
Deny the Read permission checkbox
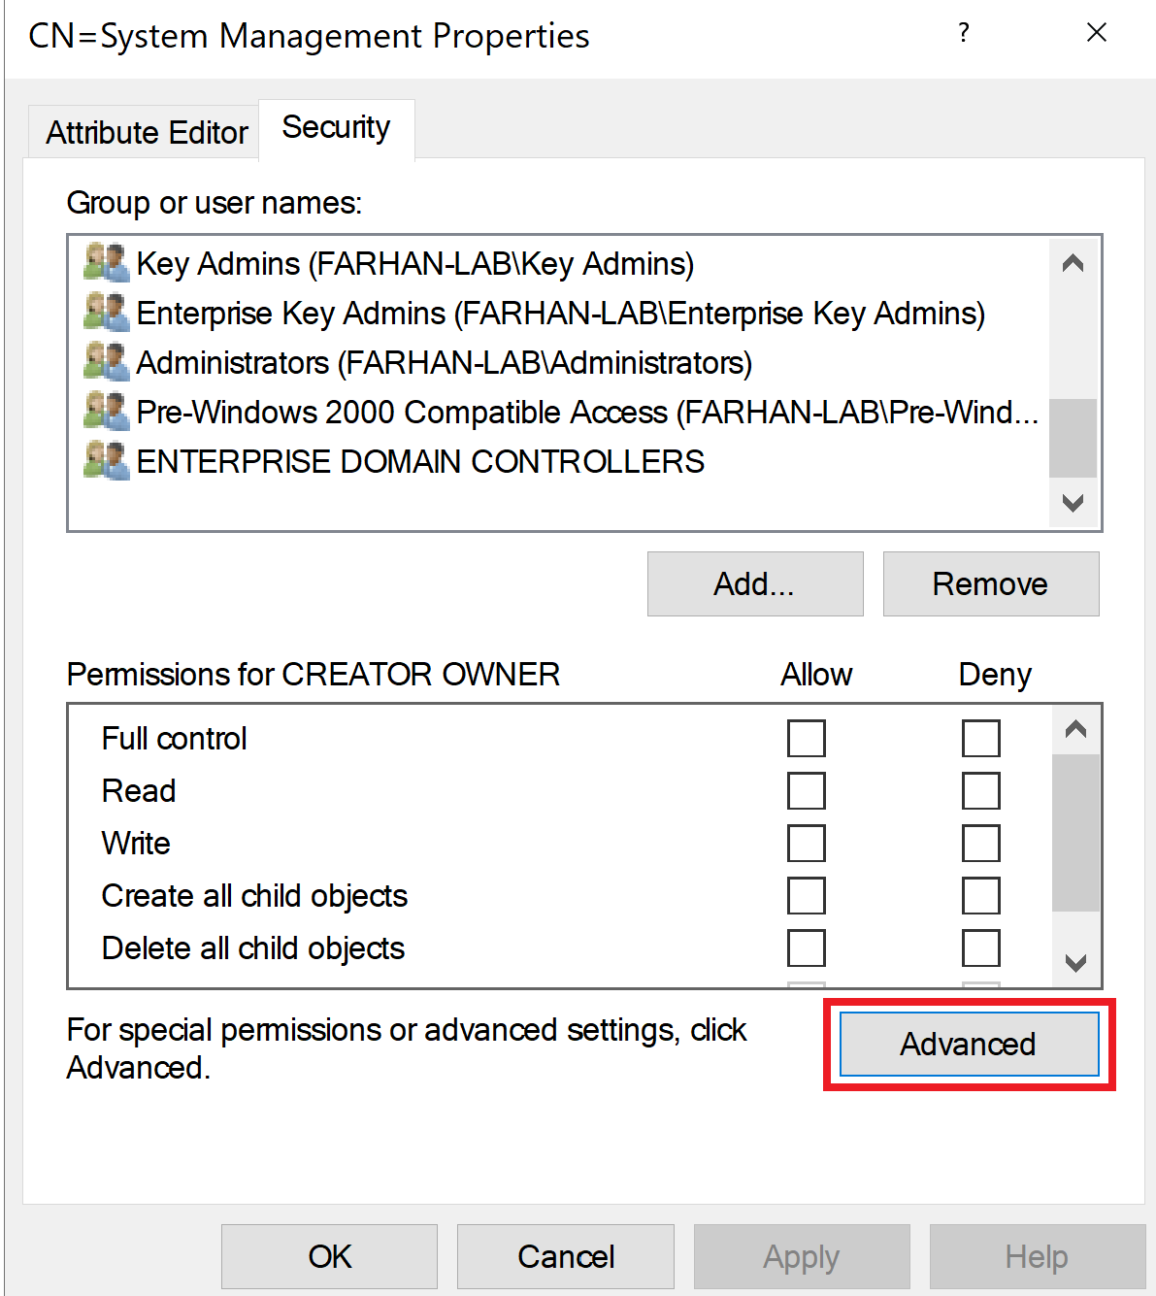point(980,791)
